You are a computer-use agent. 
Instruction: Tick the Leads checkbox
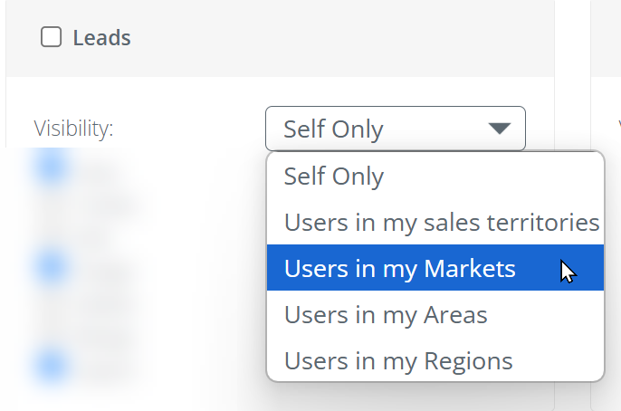(51, 37)
